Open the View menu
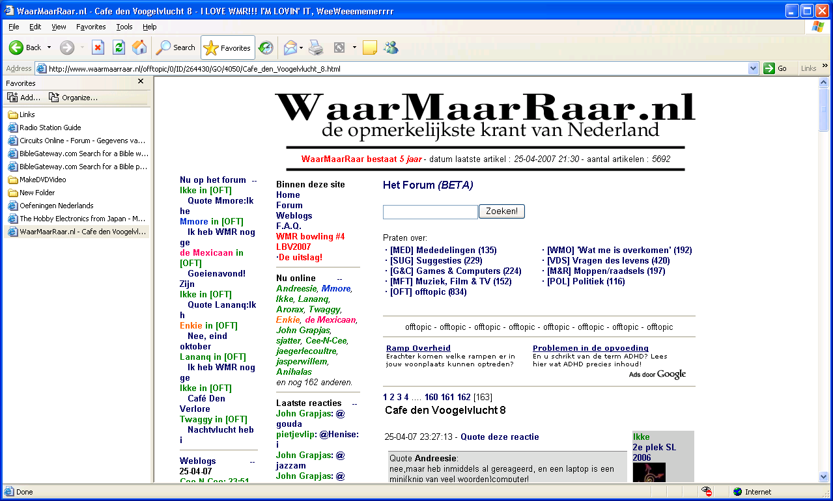Screen dimensions: 833x501 pos(59,27)
